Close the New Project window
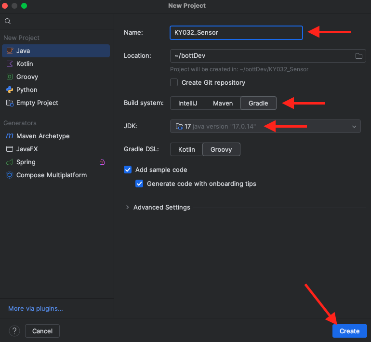Screen dimensions: 371x342 [x=5, y=6]
